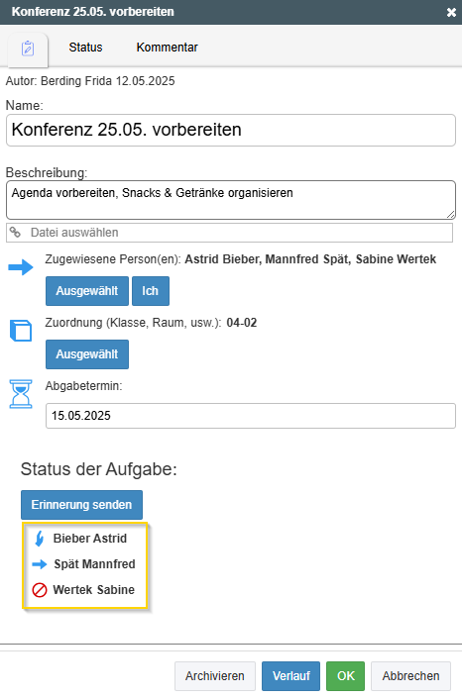This screenshot has width=462, height=698.
Task: Open the Verlauf history
Action: pos(290,676)
